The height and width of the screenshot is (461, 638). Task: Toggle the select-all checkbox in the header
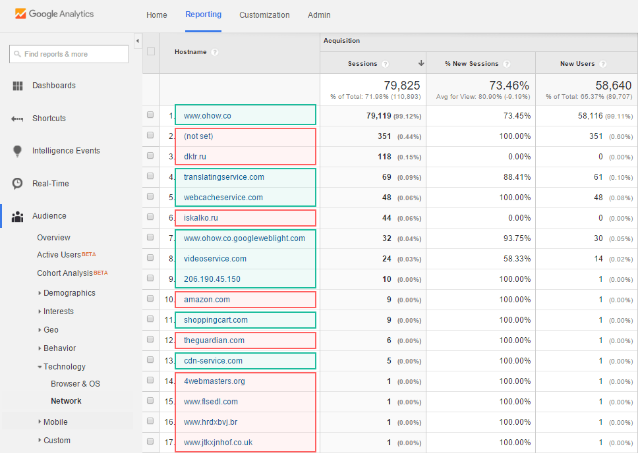151,51
